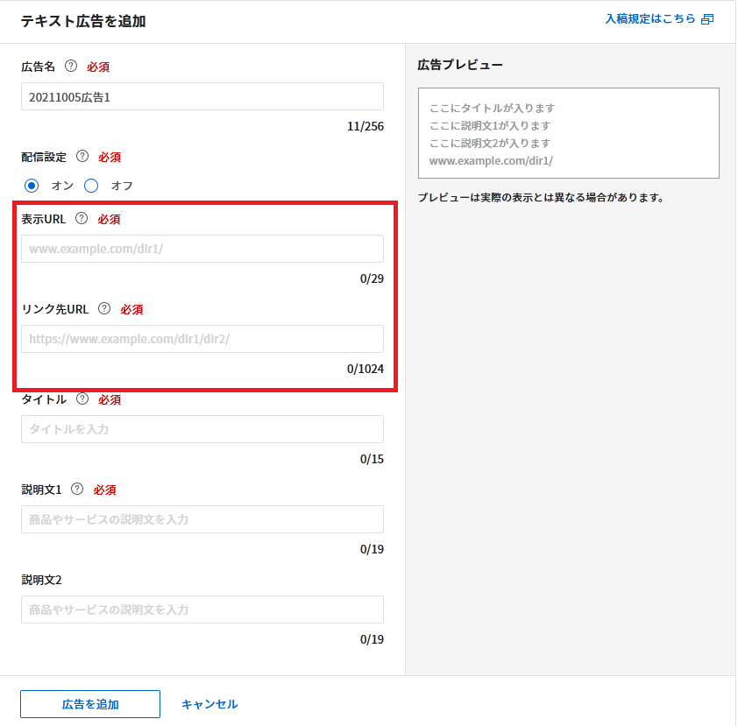Click the 説明文2 text field

tap(202, 610)
